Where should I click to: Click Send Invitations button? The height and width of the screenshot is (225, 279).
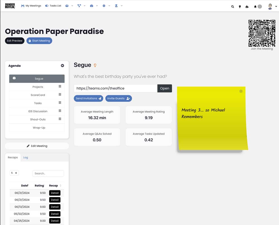tap(88, 98)
